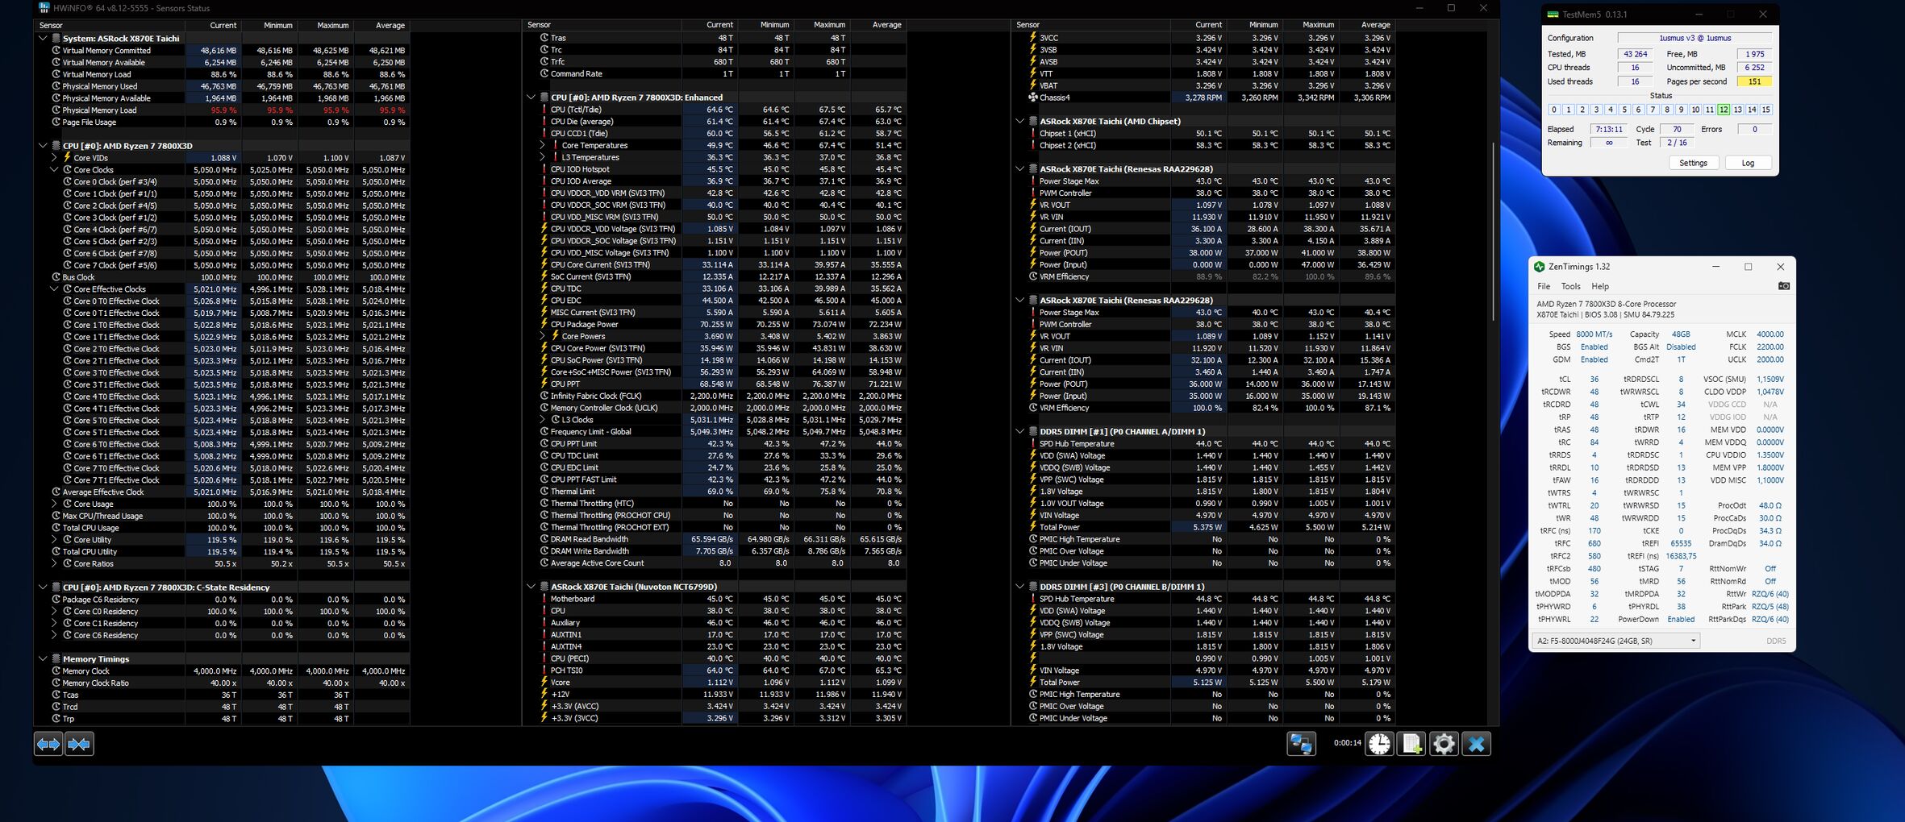Click the chip icon beside Memory Timings header
This screenshot has width=1905, height=822.
[56, 659]
